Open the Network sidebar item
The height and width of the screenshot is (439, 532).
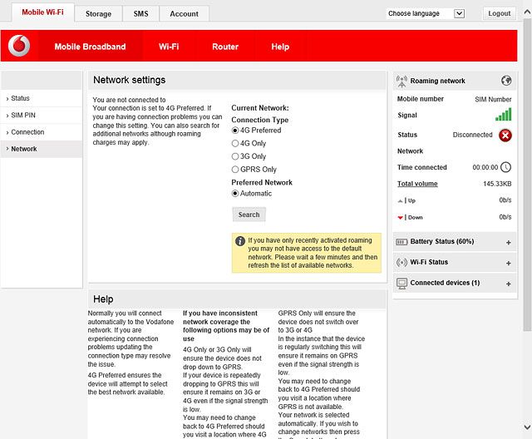click(42, 149)
